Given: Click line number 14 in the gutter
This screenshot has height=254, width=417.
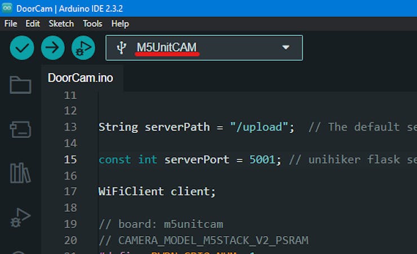Looking at the screenshot, I should click(70, 143).
